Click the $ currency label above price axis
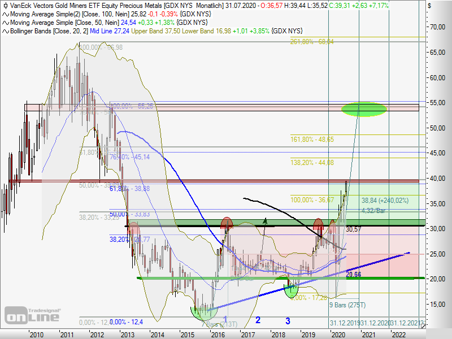 [x=429, y=6]
